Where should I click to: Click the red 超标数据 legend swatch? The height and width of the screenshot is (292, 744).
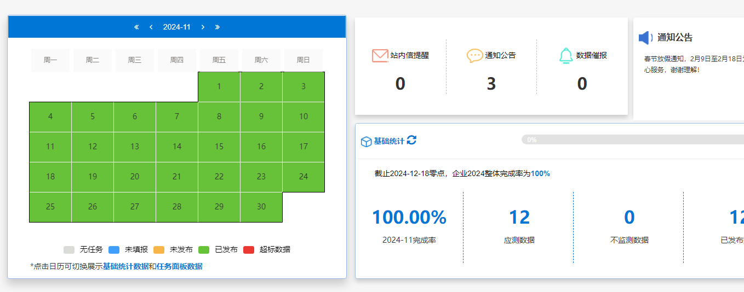pyautogui.click(x=249, y=250)
